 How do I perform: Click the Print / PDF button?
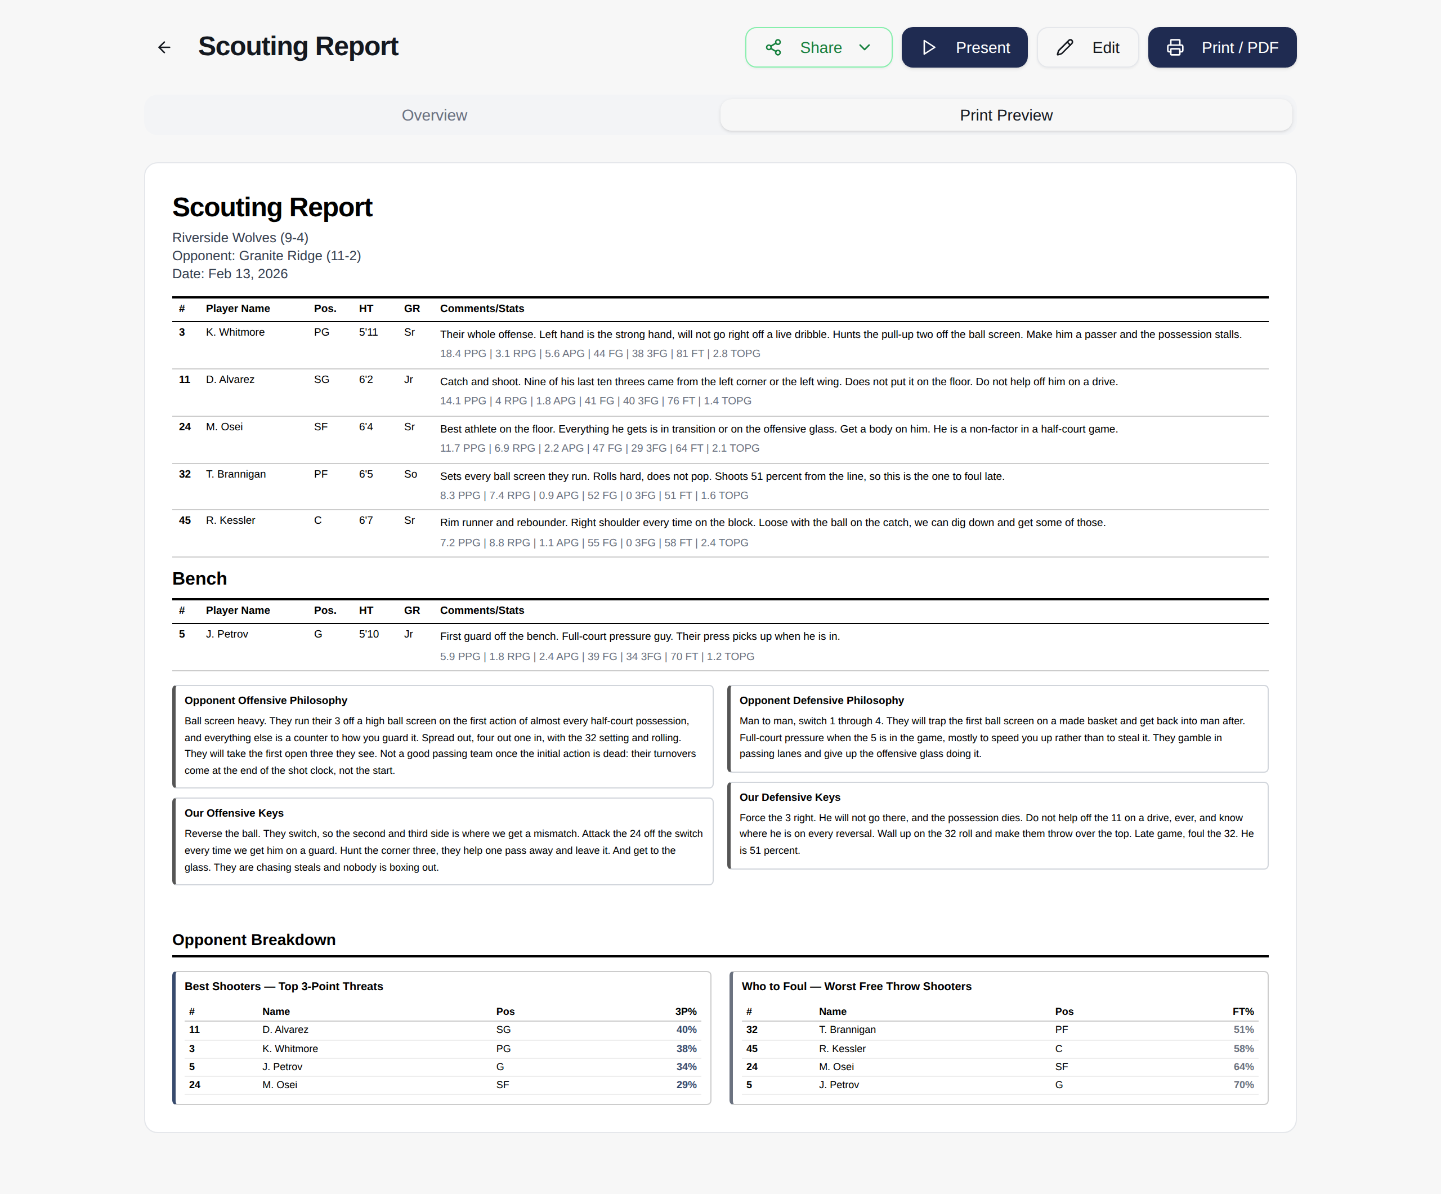(1222, 47)
